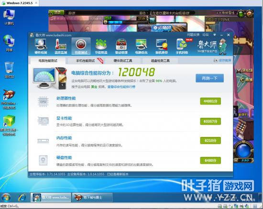Screen dimensions: 263x209
Task: Click the 决斗场 label in game window
Action: (245, 71)
